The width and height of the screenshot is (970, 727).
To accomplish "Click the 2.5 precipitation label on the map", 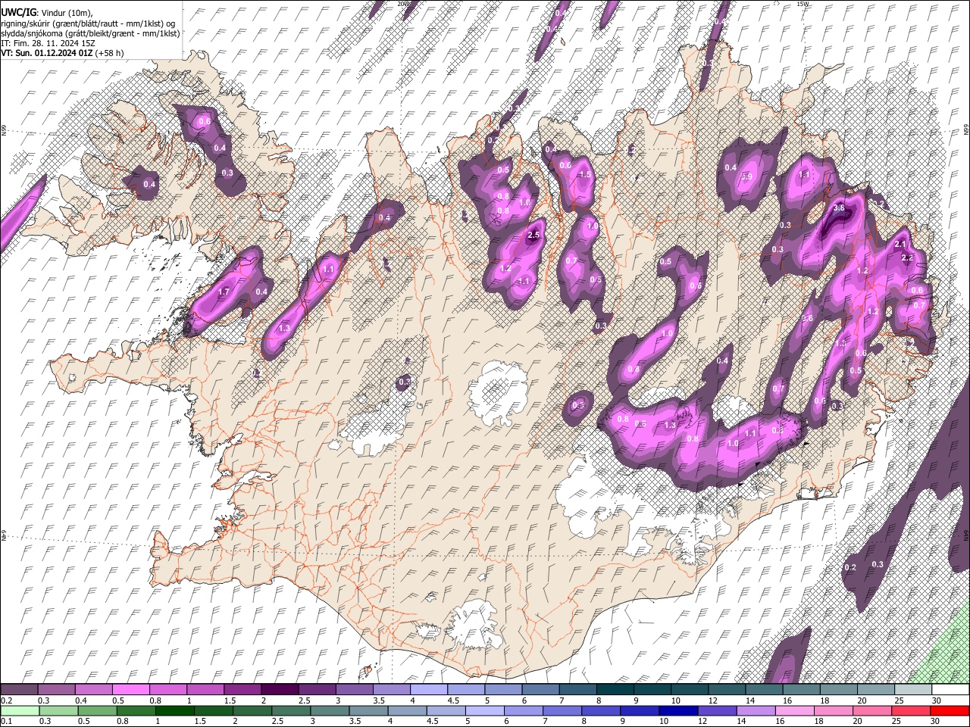I will click(533, 235).
